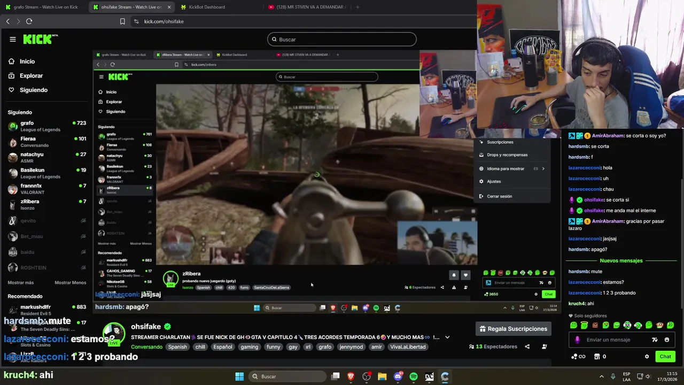Viewport: 684px width, 385px height.
Task: Open Basilekun channel in sidebar
Action: [x=47, y=173]
